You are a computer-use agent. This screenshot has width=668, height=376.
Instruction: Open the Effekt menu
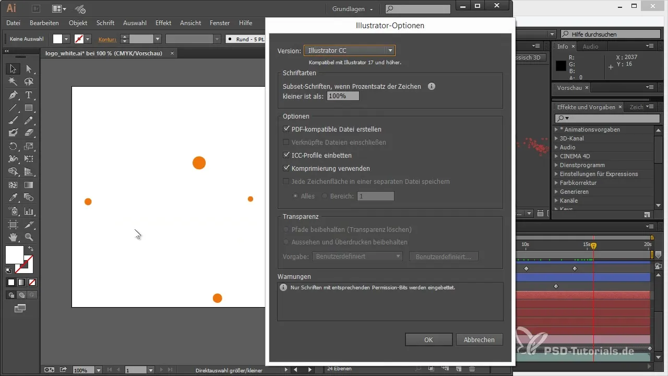click(x=163, y=23)
